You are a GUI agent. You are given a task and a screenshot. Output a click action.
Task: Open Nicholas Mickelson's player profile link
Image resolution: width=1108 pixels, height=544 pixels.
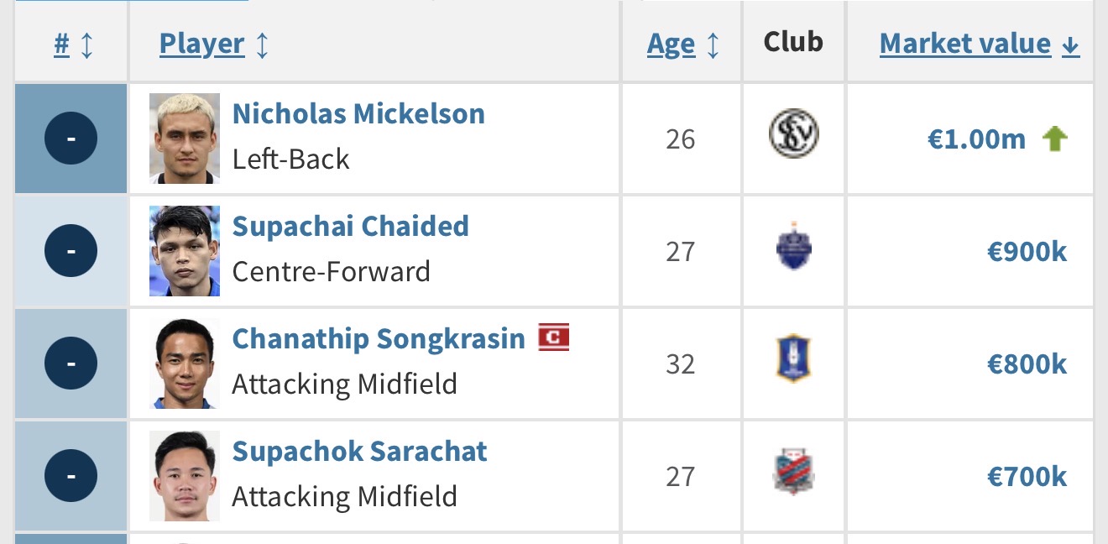coord(358,113)
